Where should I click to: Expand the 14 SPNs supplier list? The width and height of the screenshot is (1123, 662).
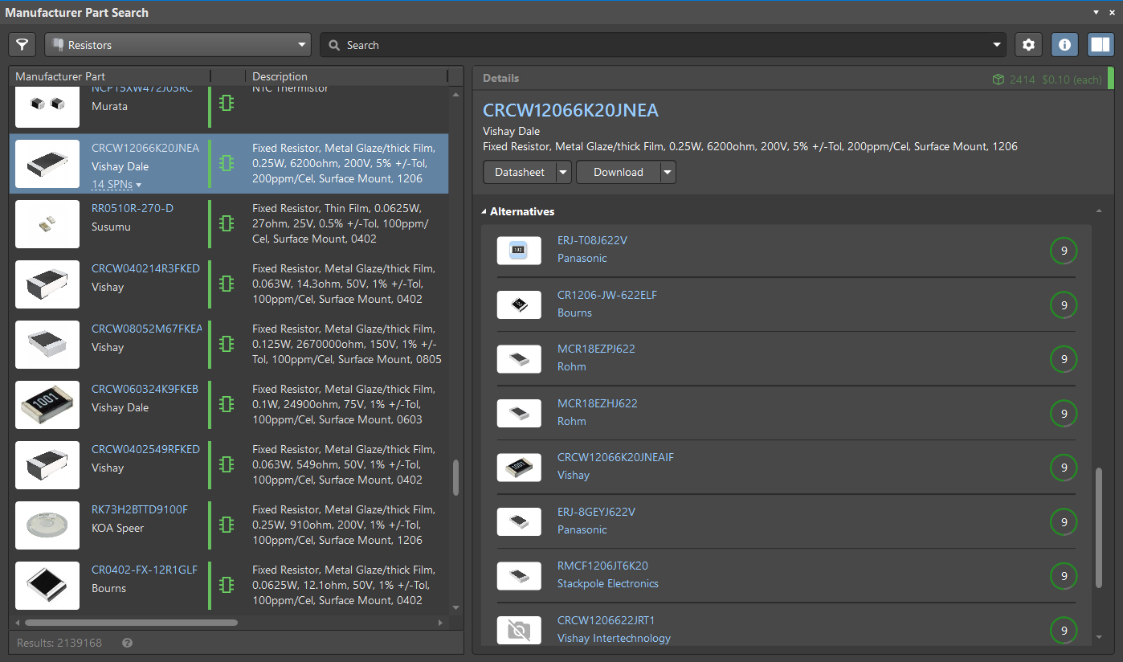tap(116, 184)
